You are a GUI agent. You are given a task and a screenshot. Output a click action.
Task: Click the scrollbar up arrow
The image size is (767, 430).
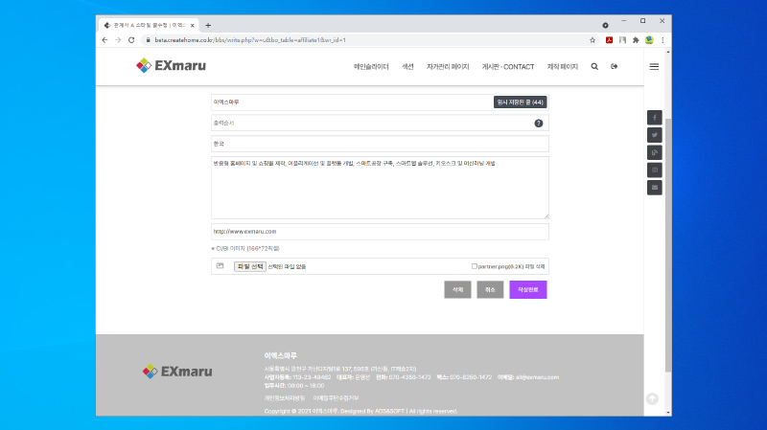click(x=668, y=52)
